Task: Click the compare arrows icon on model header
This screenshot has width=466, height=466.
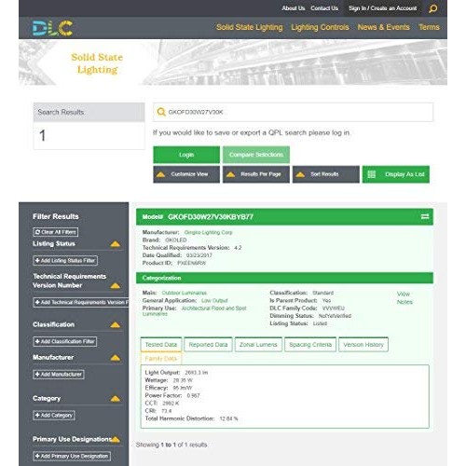Action: [x=425, y=216]
